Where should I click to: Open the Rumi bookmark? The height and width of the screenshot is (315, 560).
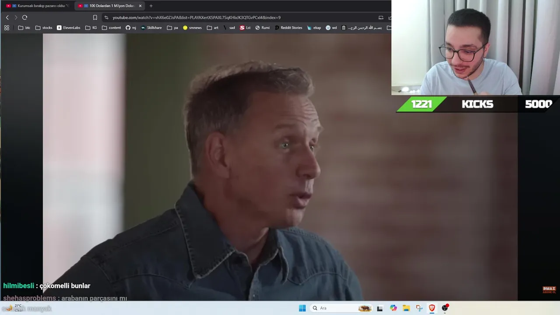[262, 28]
